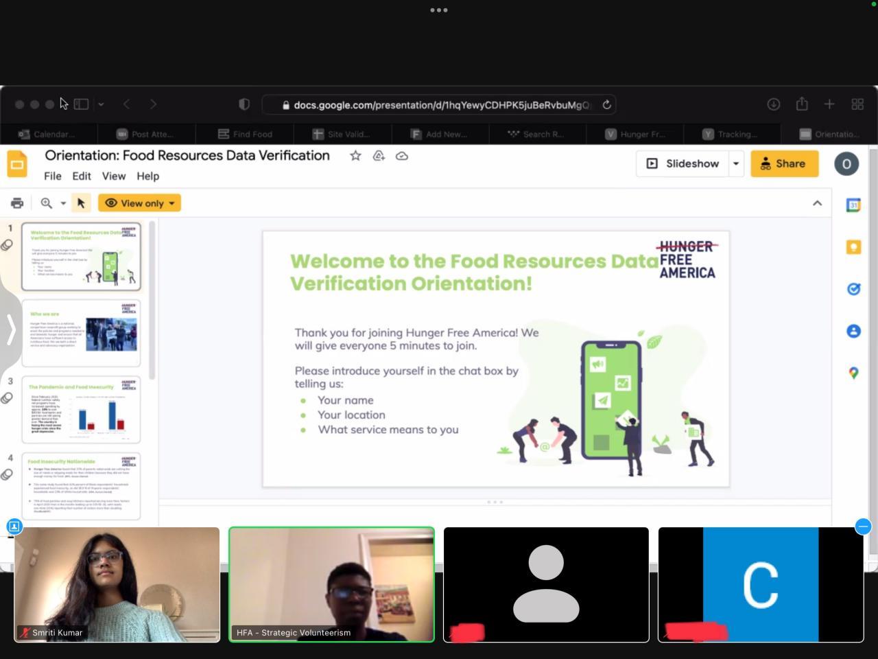Expand the left edge panel arrow
Image resolution: width=878 pixels, height=659 pixels.
[10, 330]
